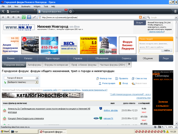Click the URL address field
The width and height of the screenshot is (178, 134).
pos(90,17)
